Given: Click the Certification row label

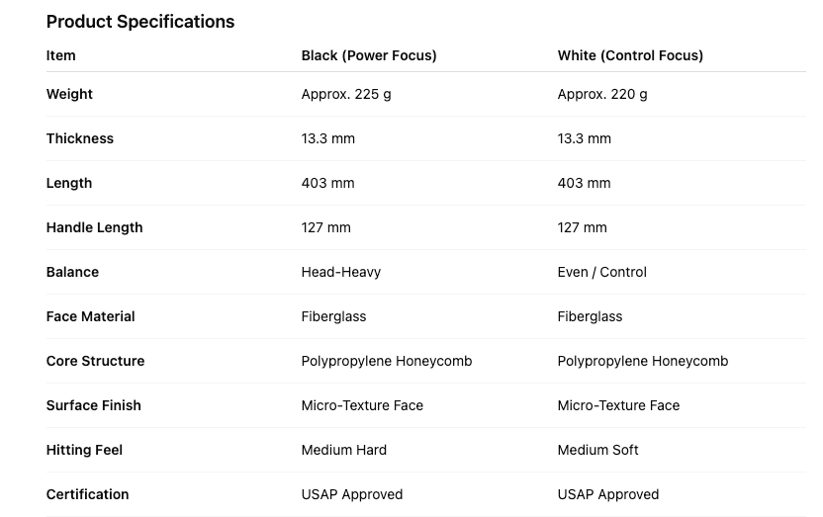Looking at the screenshot, I should point(88,494).
